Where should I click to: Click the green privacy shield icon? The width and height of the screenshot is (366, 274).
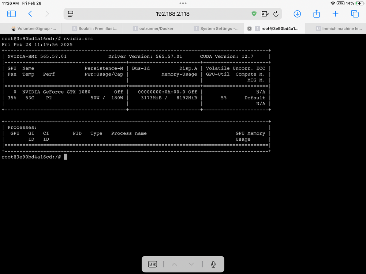tap(254, 14)
